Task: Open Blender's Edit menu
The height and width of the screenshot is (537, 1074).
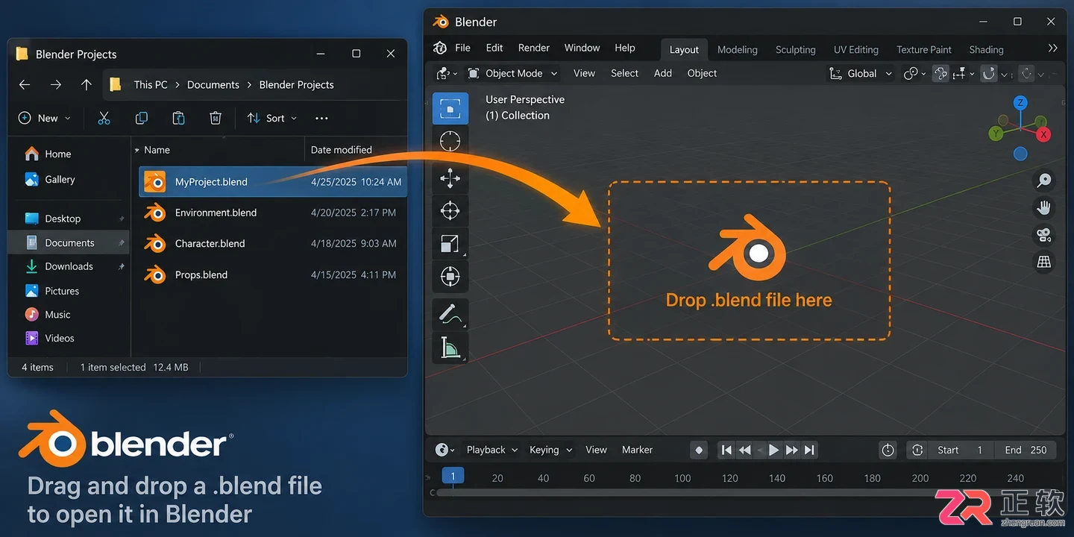Action: tap(494, 48)
